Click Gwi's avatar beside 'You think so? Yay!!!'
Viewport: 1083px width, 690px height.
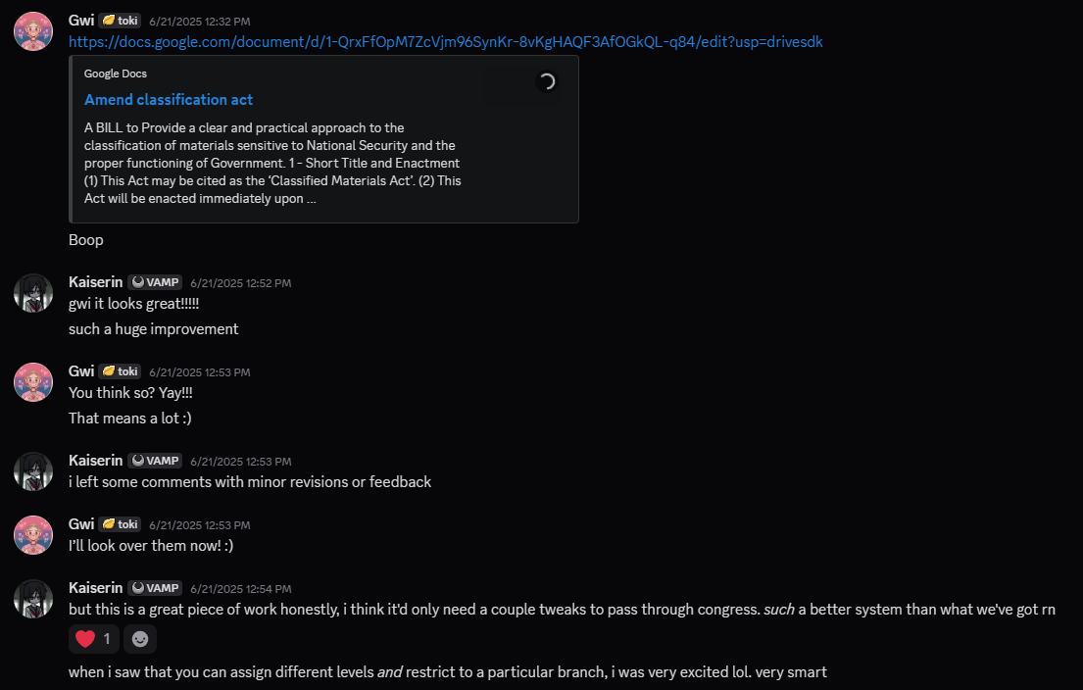pos(33,382)
